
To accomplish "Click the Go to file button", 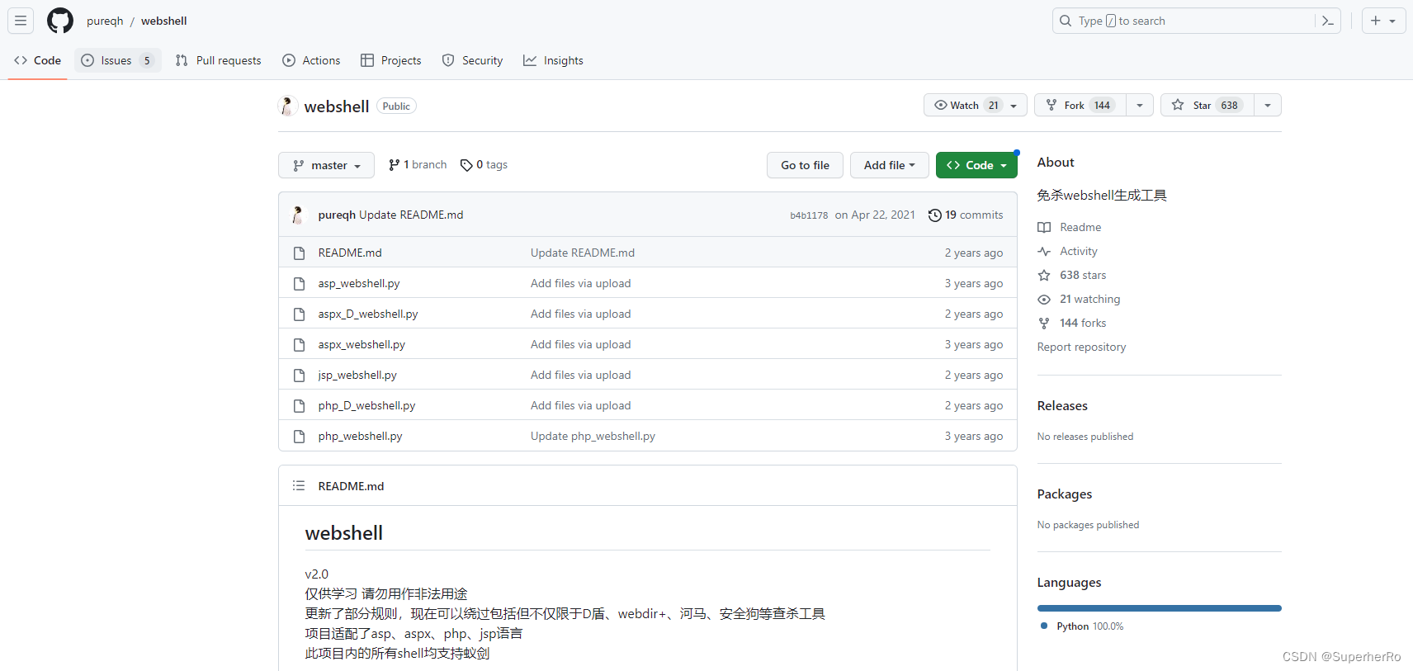I will point(805,165).
